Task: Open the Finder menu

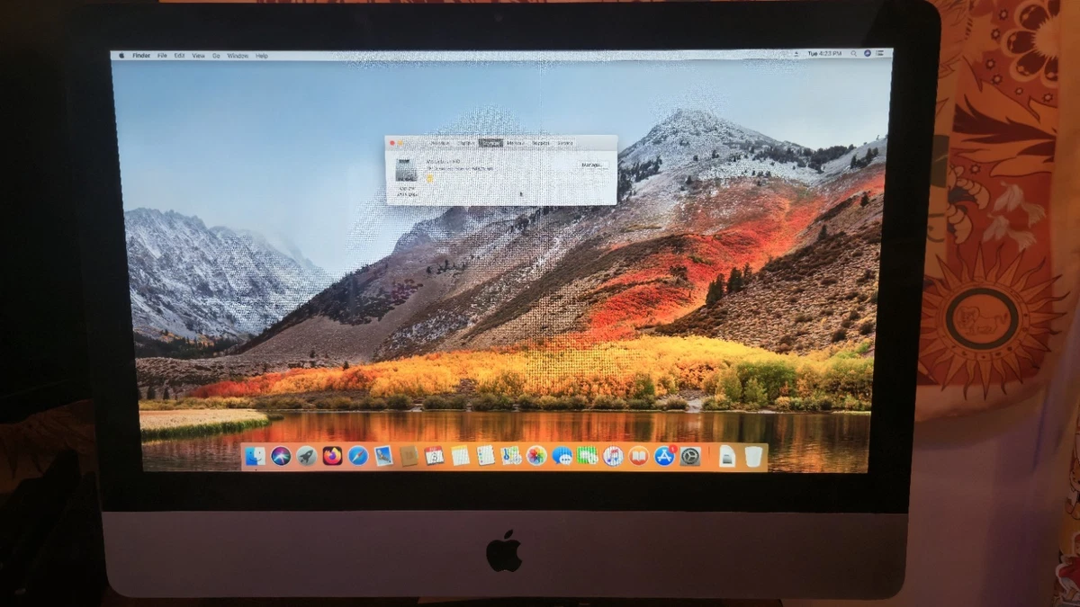Action: (141, 56)
